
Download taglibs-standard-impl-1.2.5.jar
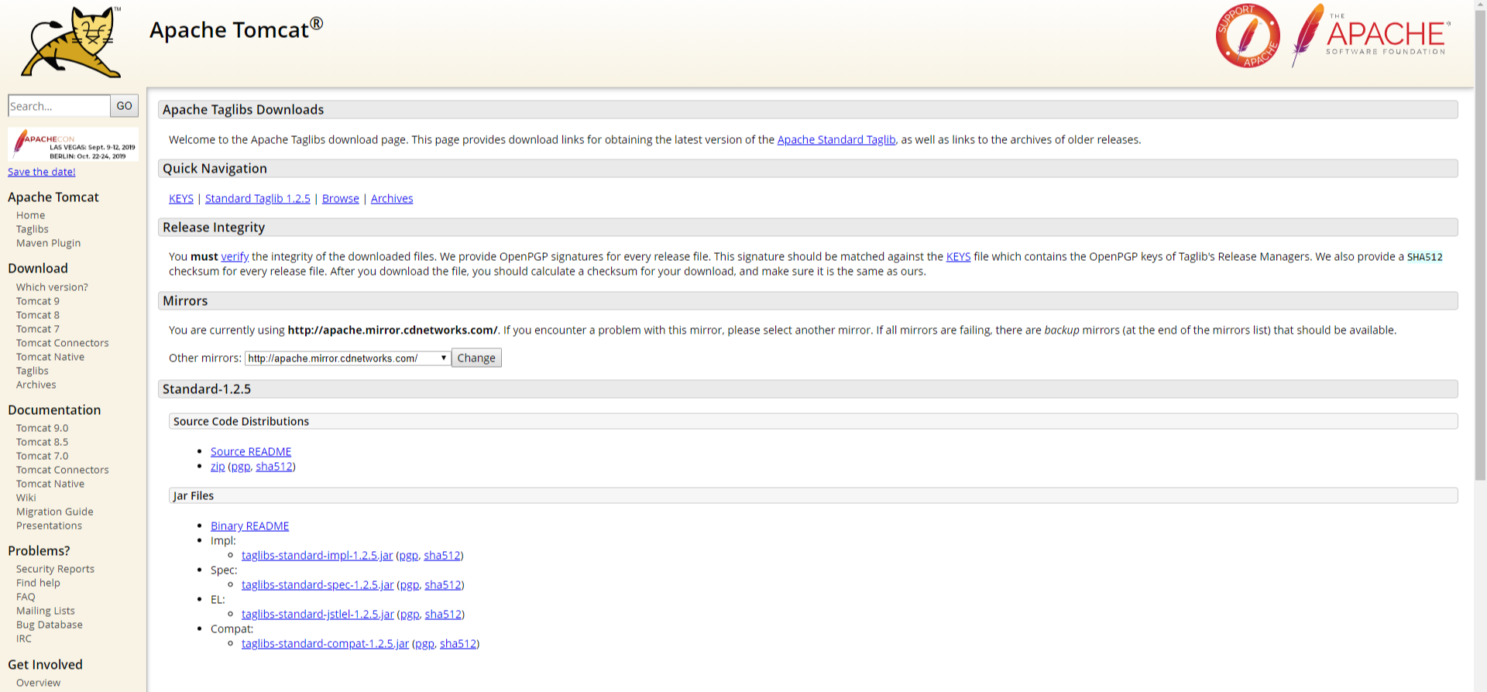317,556
